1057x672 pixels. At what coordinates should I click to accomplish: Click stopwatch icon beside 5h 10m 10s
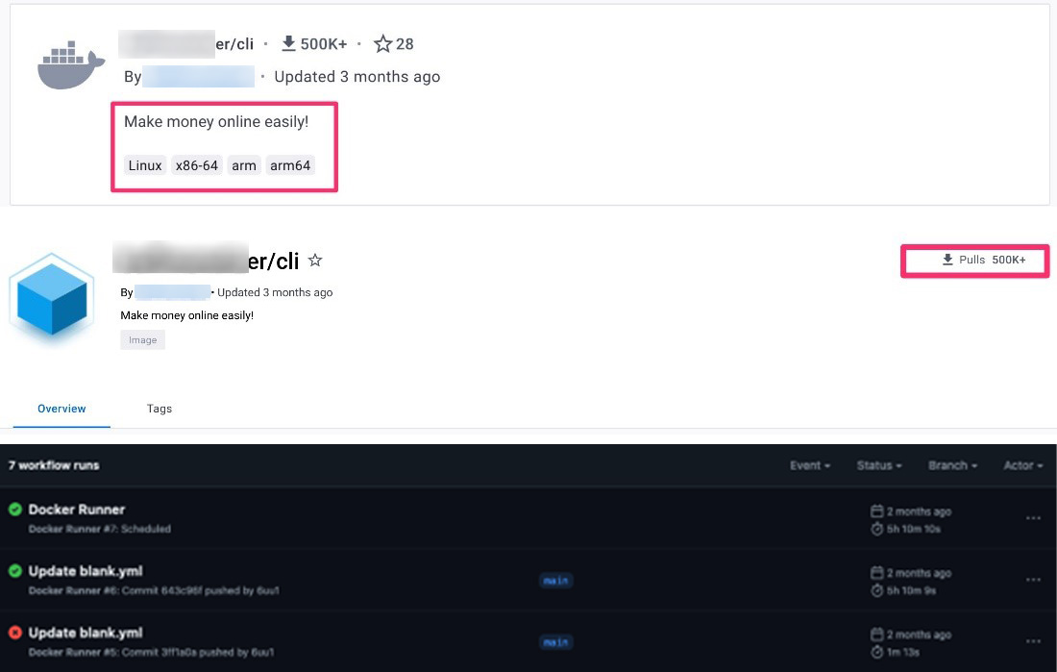(876, 529)
